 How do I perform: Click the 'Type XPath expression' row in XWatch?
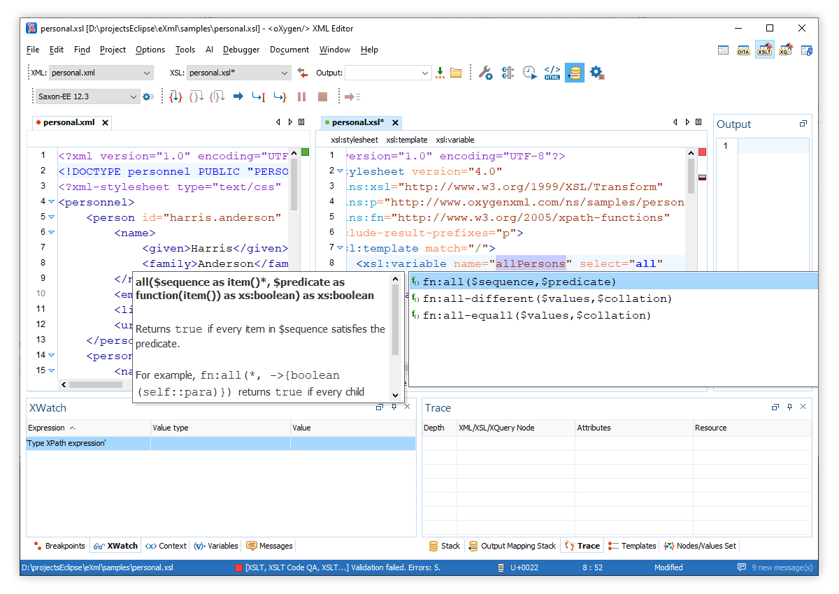[221, 443]
